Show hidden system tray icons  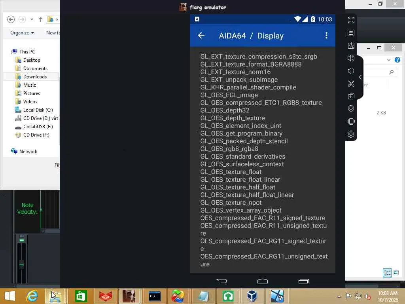click(339, 296)
